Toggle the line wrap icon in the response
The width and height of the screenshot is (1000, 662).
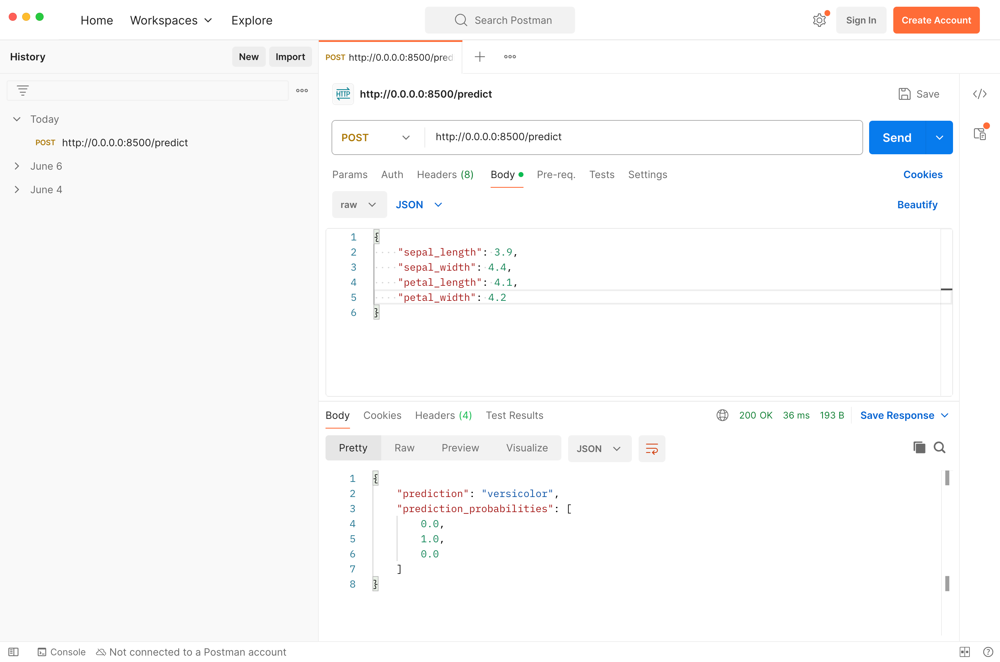coord(651,448)
